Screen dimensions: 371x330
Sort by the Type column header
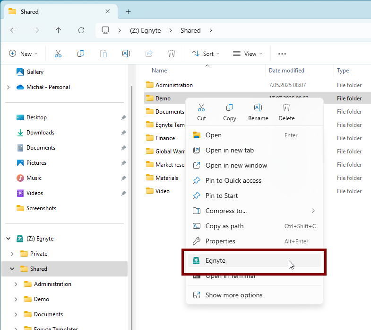[x=343, y=71]
